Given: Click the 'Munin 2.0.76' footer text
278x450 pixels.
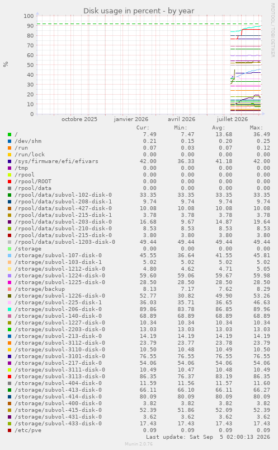Looking at the screenshot, I should tap(139, 444).
